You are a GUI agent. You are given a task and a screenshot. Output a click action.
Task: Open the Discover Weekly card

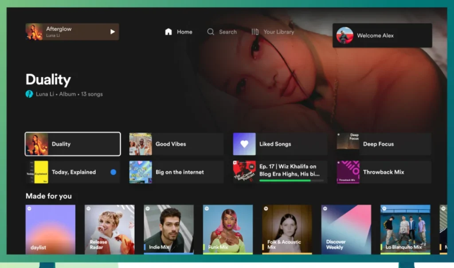(x=346, y=230)
